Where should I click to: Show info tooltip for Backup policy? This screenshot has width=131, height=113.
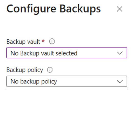pos(50,70)
